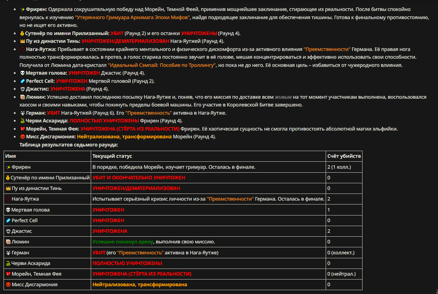This screenshot has width=438, height=294.
Task: Click wolf emoji in Герман table row
Action: tap(8, 253)
